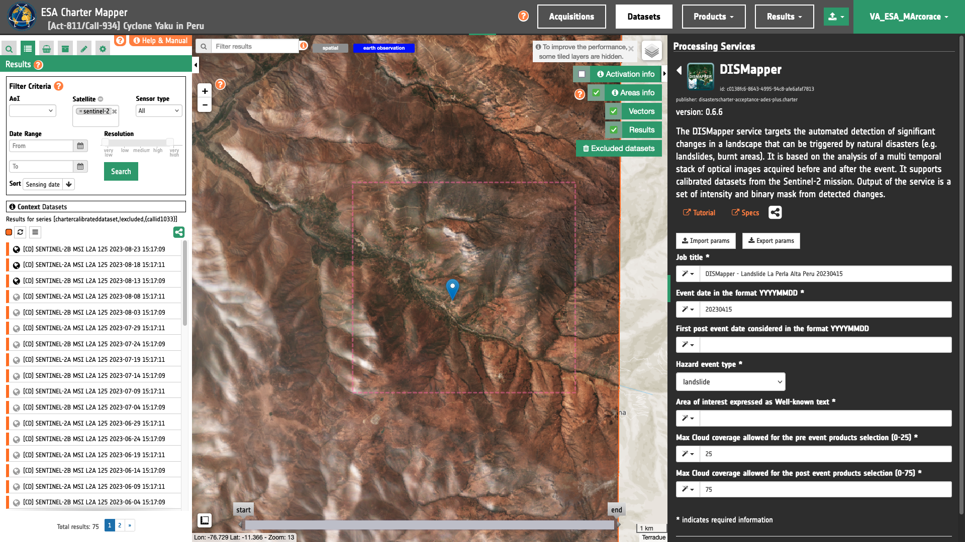Zoom in on the map

point(205,91)
